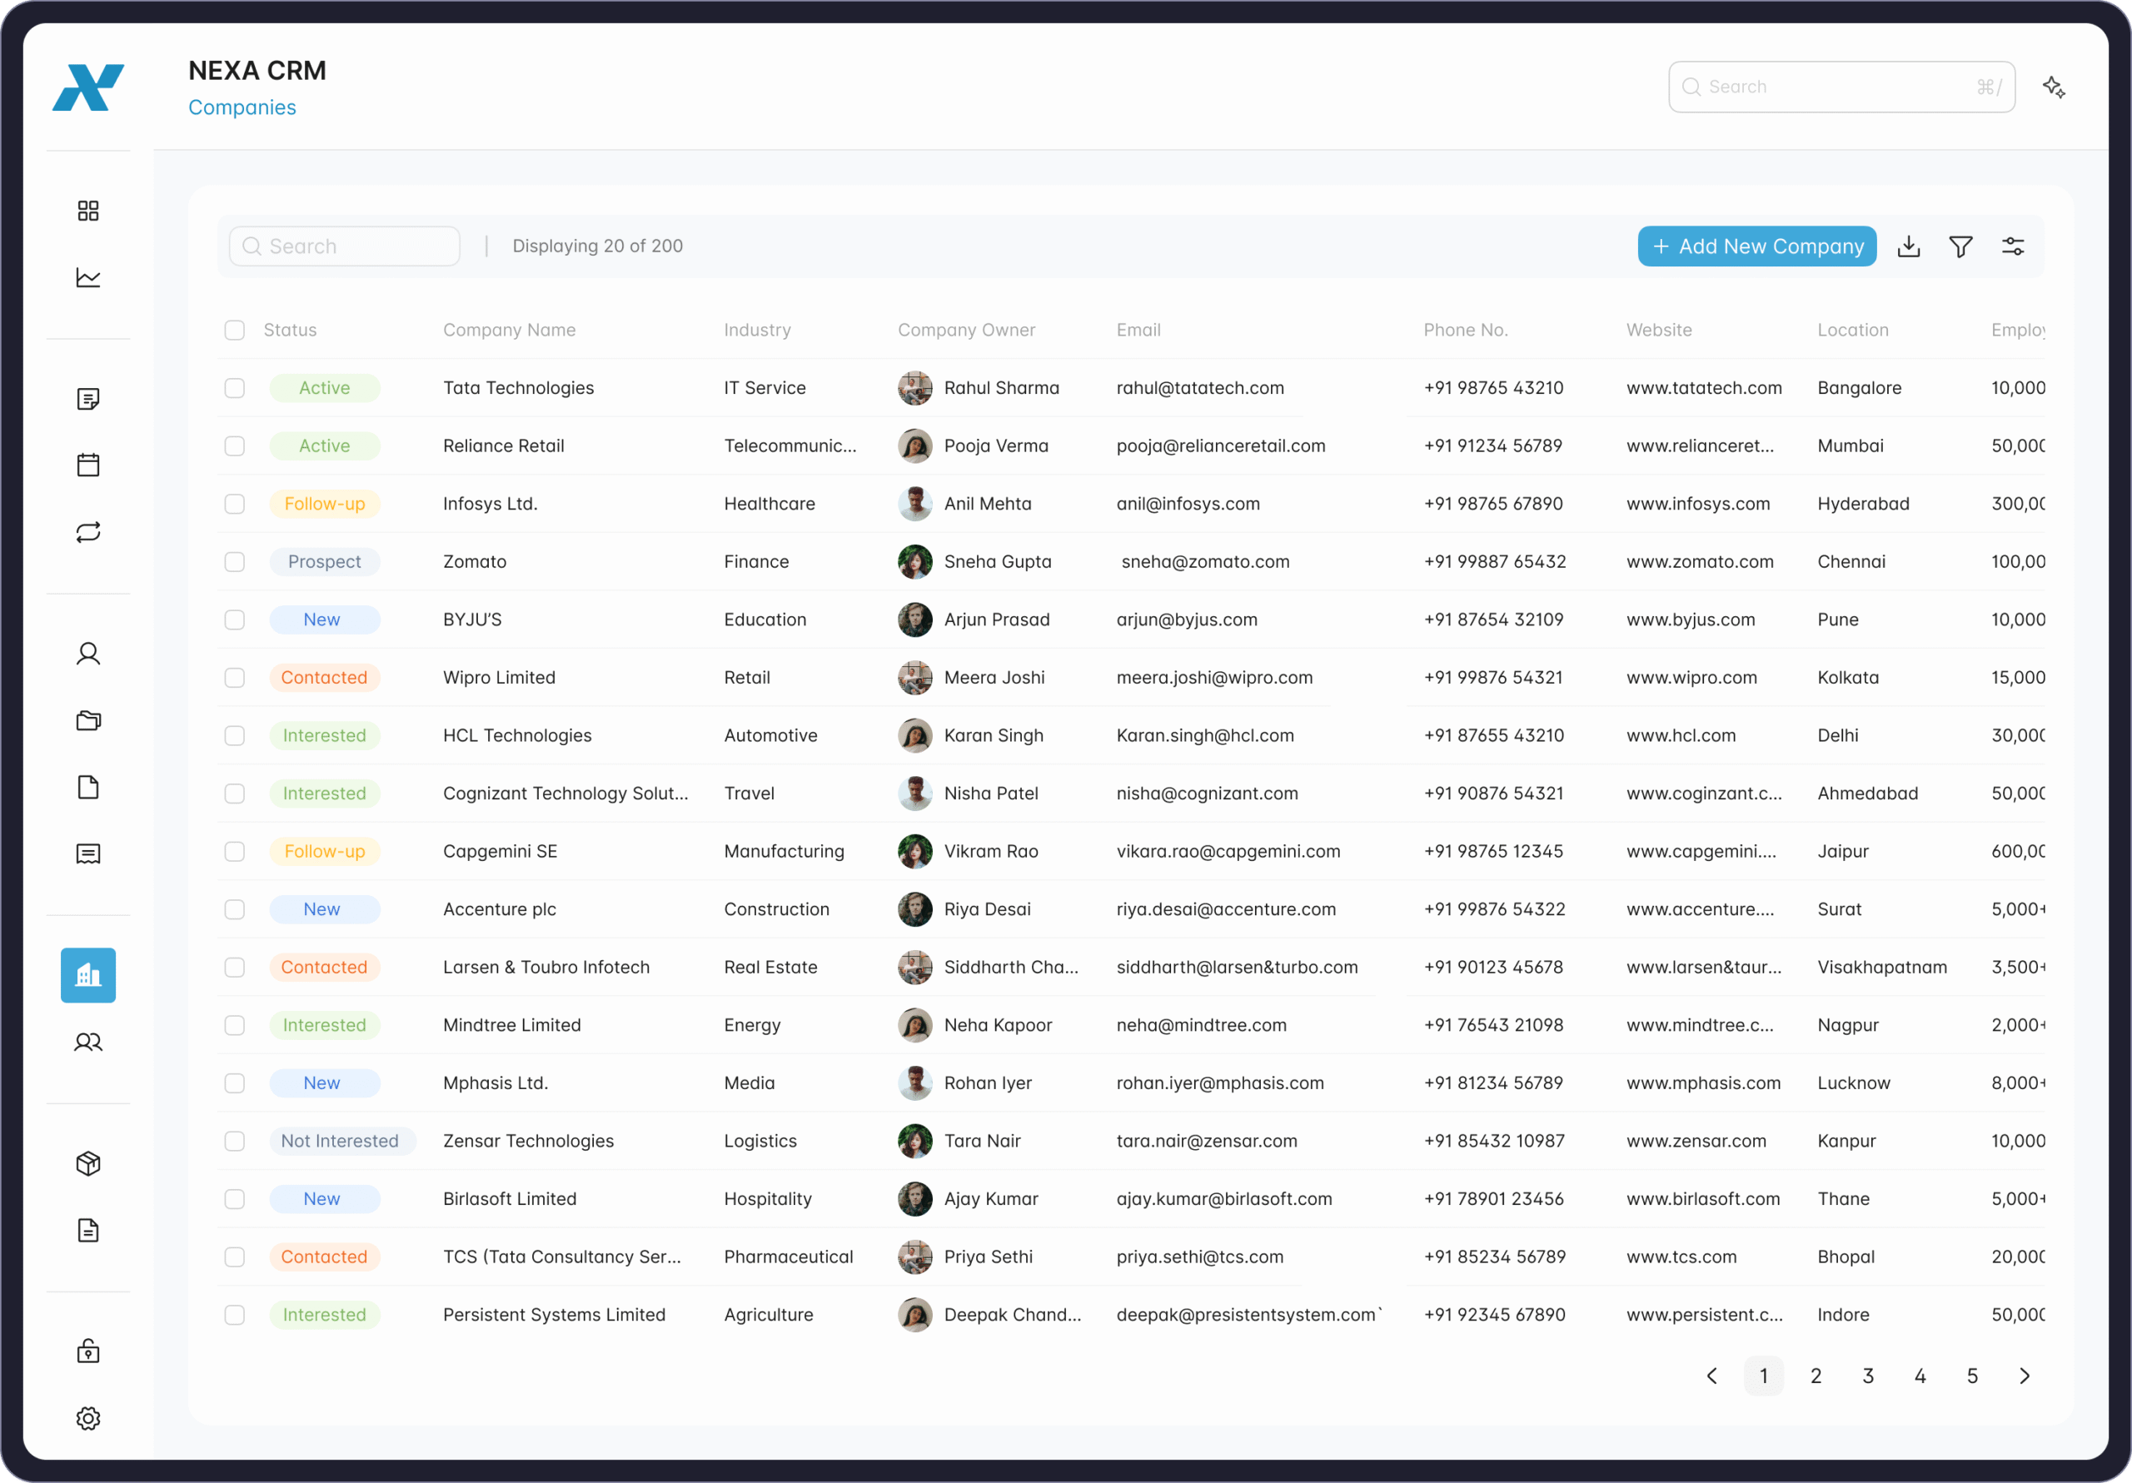The height and width of the screenshot is (1483, 2132).
Task: Select the checkbox on the Zomato row
Action: [234, 562]
